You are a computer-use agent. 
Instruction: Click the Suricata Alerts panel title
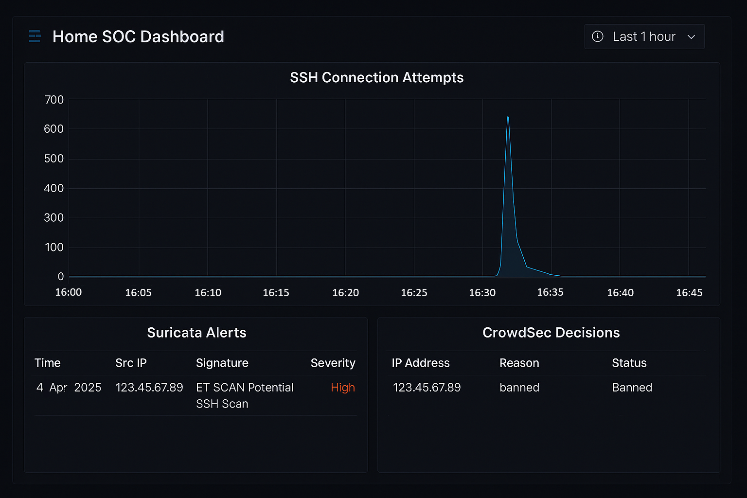point(196,333)
